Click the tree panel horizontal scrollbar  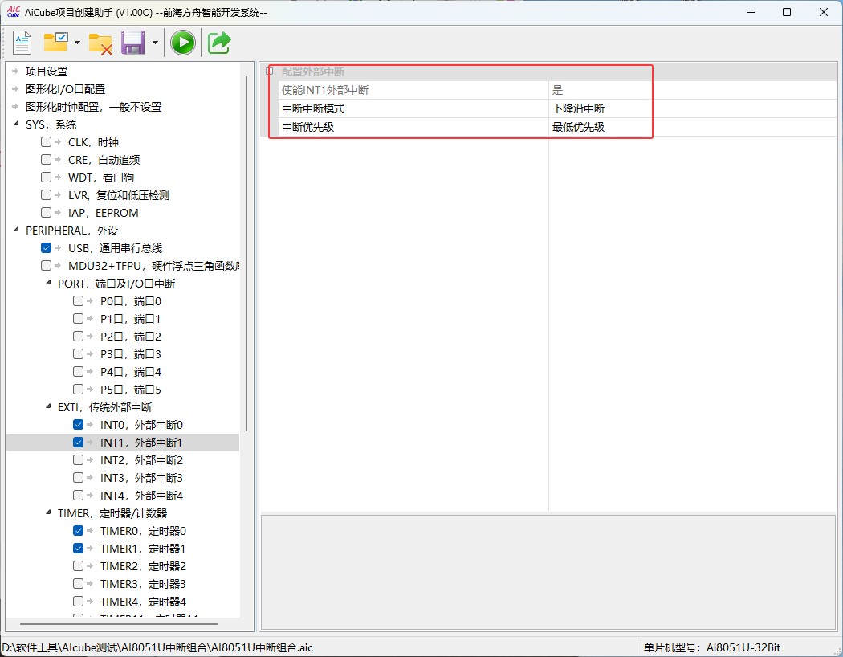(120, 624)
